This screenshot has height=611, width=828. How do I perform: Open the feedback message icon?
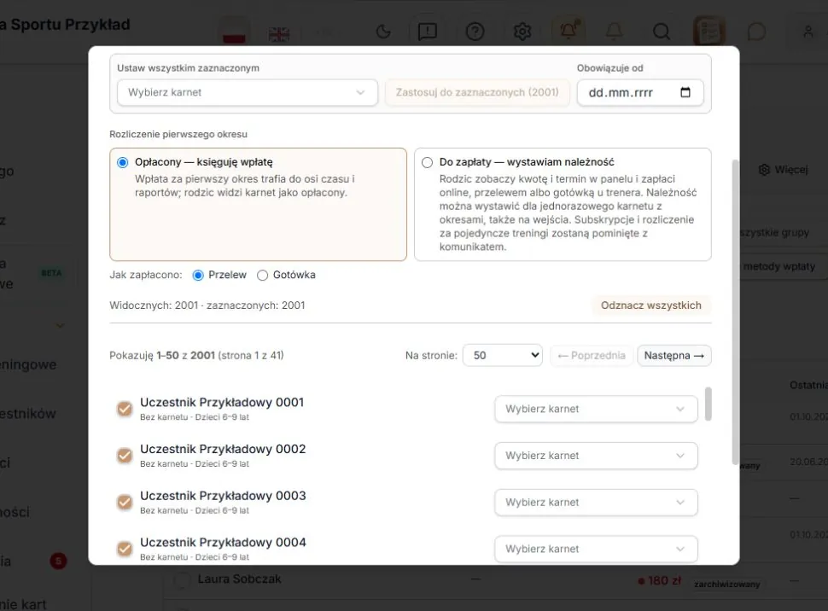[x=427, y=32]
